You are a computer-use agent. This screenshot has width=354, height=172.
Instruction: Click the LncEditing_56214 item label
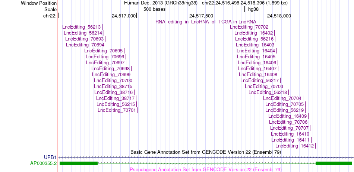tap(83, 33)
